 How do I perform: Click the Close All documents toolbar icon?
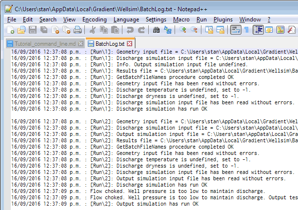pos(66,30)
